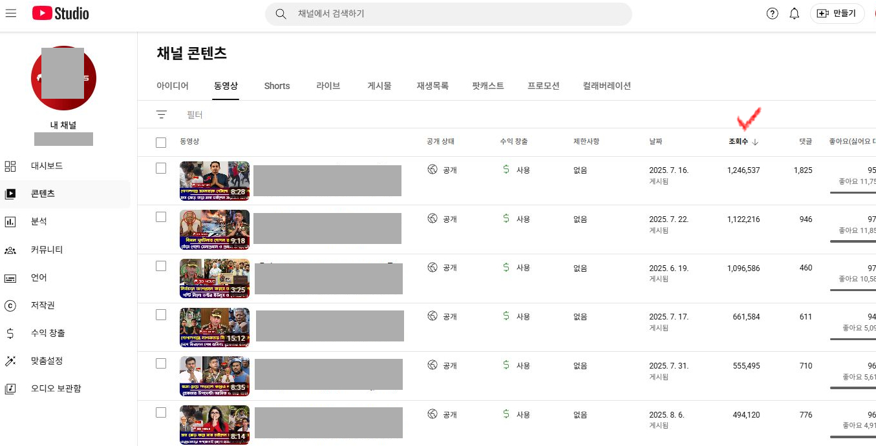
Task: Open 분석 analytics in the sidebar
Action: (39, 221)
